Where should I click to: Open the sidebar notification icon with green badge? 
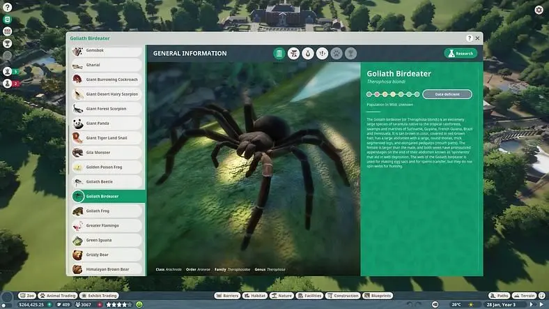point(8,71)
